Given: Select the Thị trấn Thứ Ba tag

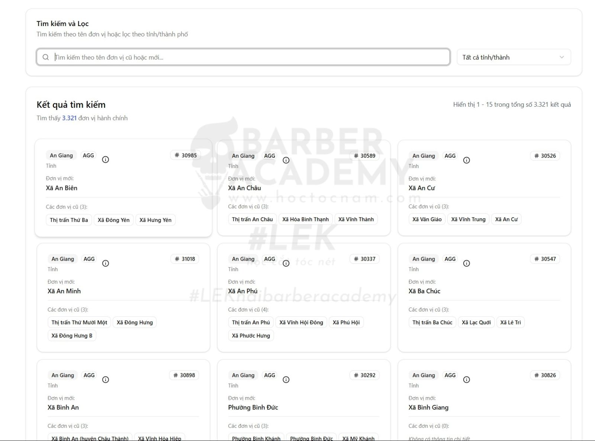Looking at the screenshot, I should click(x=69, y=220).
